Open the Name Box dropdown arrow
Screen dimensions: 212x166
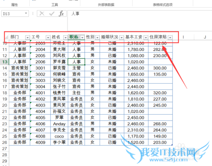click(x=26, y=13)
